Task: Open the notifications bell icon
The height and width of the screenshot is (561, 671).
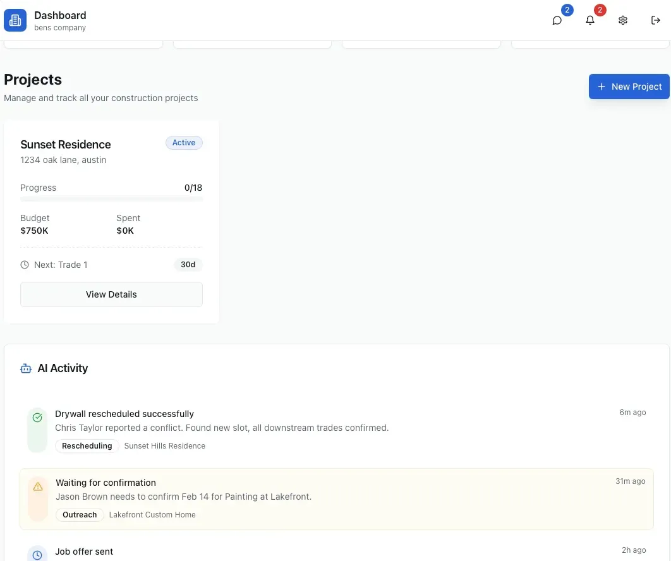Action: click(589, 20)
